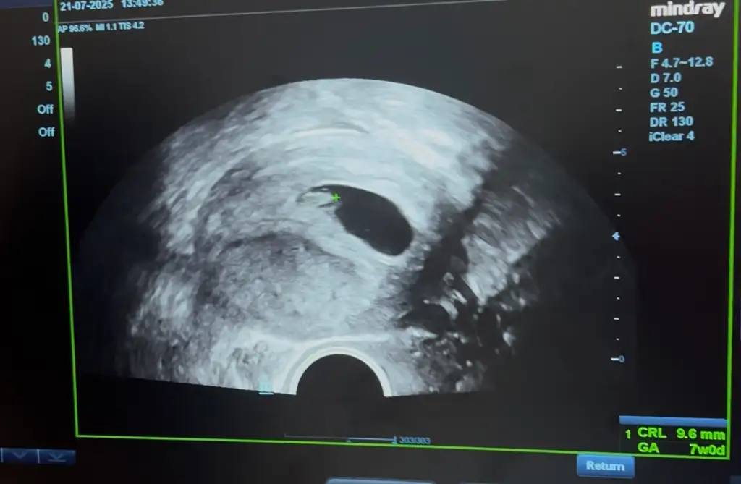The width and height of the screenshot is (741, 484).
Task: Select the gain G 50 parameter
Action: (x=664, y=92)
